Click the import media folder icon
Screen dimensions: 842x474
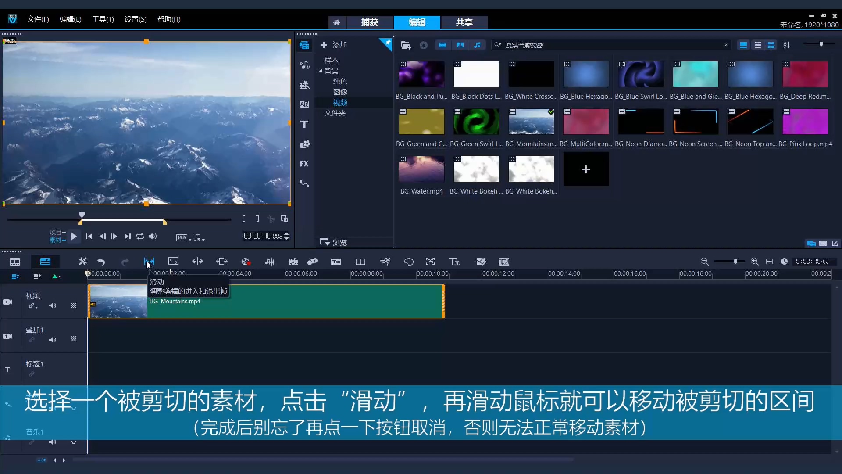pos(406,45)
